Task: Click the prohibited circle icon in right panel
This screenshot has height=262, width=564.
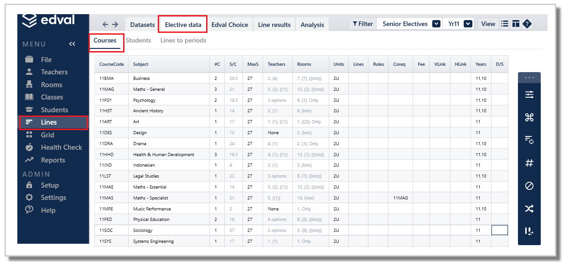Action: [529, 186]
